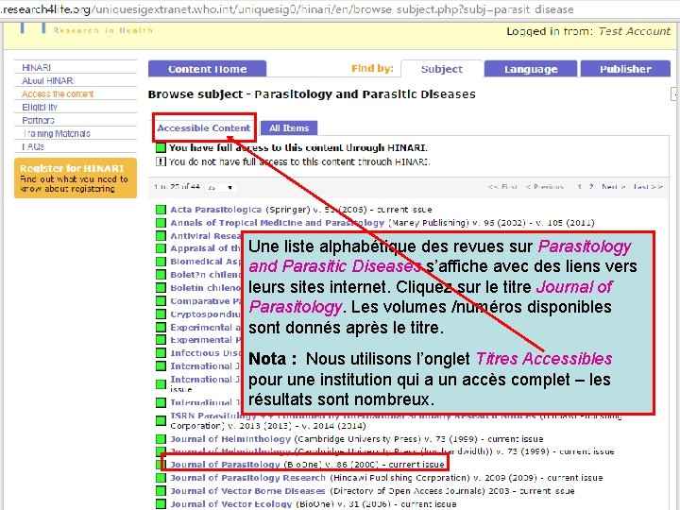Go to results page 2
Image resolution: width=680 pixels, height=510 pixels.
coord(591,186)
